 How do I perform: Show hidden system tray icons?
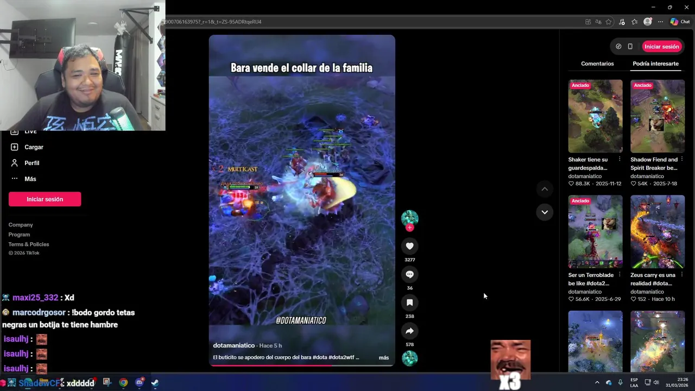(597, 382)
